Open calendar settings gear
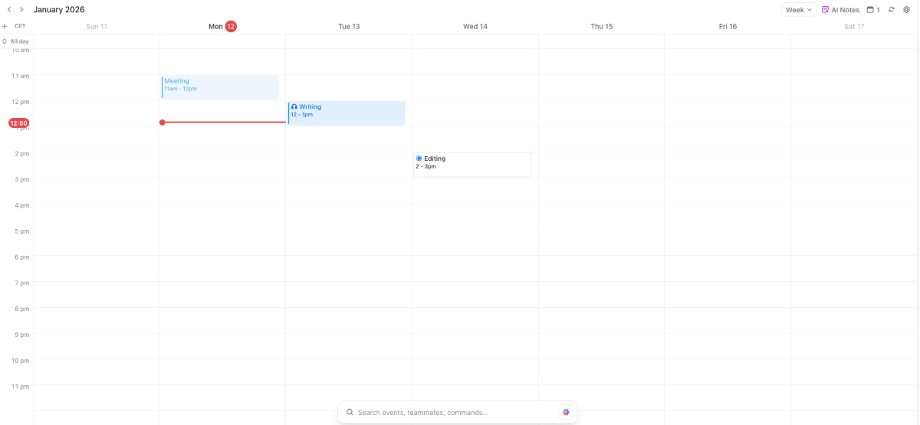The width and height of the screenshot is (920, 425). [906, 10]
